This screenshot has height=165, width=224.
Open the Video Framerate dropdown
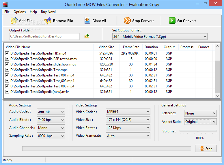pos(128,136)
